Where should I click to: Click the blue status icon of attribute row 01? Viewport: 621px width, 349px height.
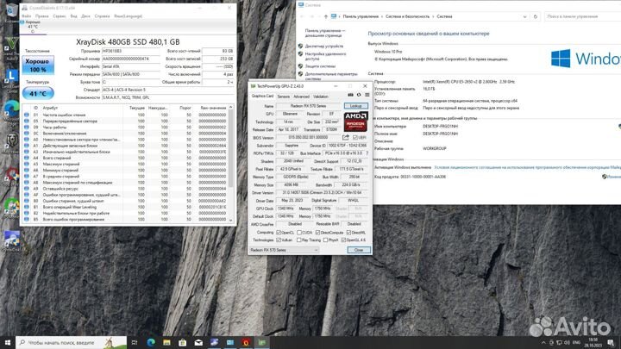point(27,115)
